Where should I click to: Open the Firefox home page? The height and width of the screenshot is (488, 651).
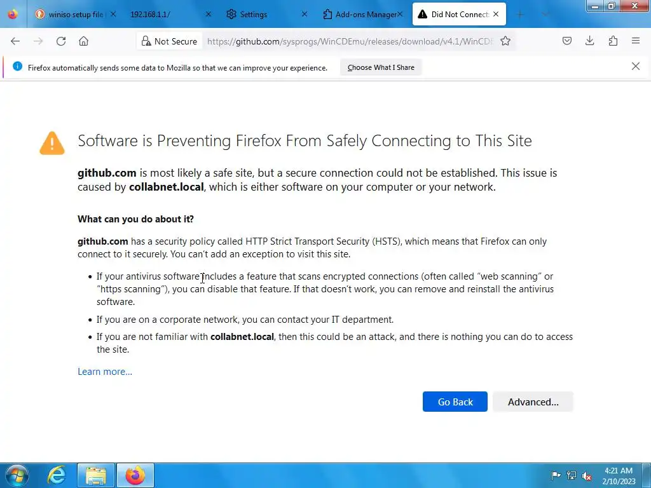click(83, 41)
